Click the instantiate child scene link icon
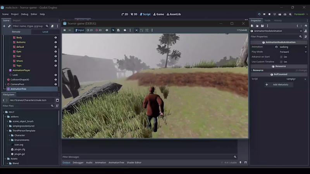The image size is (310, 174). coord(9,26)
